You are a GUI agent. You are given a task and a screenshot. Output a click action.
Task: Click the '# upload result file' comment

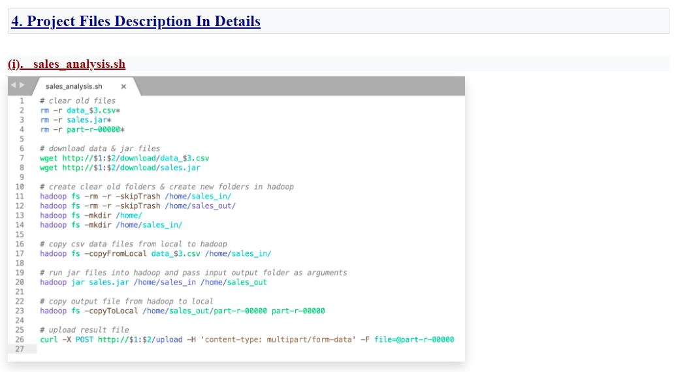[x=84, y=330]
